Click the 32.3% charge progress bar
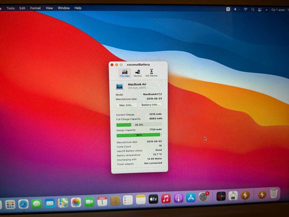The height and width of the screenshot is (217, 289). point(139,125)
